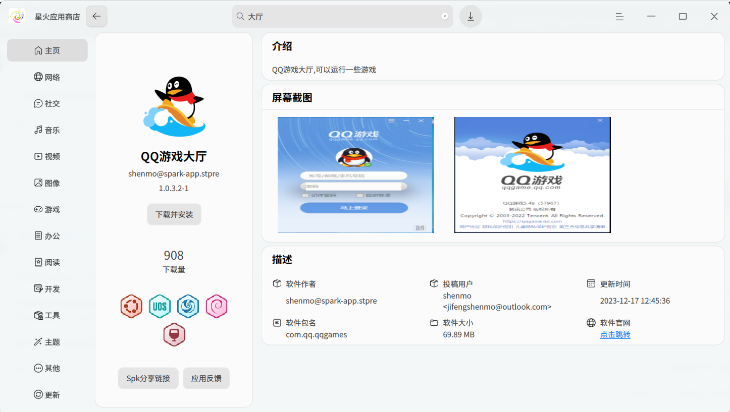Viewport: 730px width, 412px height.
Task: Open the 更新 updates section
Action: [47, 395]
